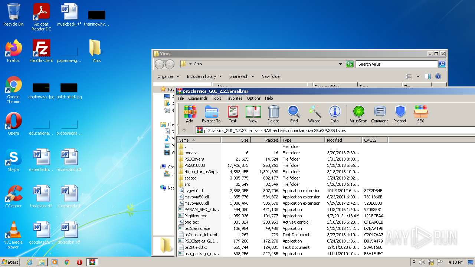Sort by the Modified column header

coord(344,140)
